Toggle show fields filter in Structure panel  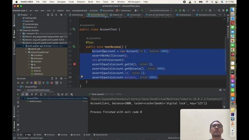pyautogui.click(x=35, y=83)
